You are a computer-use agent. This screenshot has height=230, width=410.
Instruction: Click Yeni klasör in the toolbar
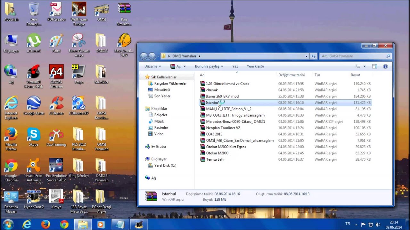click(256, 66)
